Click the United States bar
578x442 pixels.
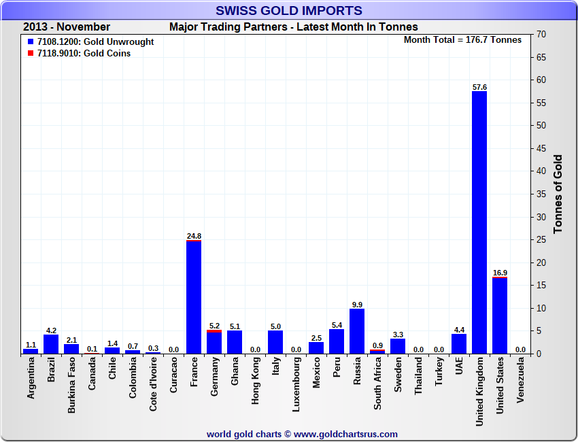pyautogui.click(x=500, y=316)
